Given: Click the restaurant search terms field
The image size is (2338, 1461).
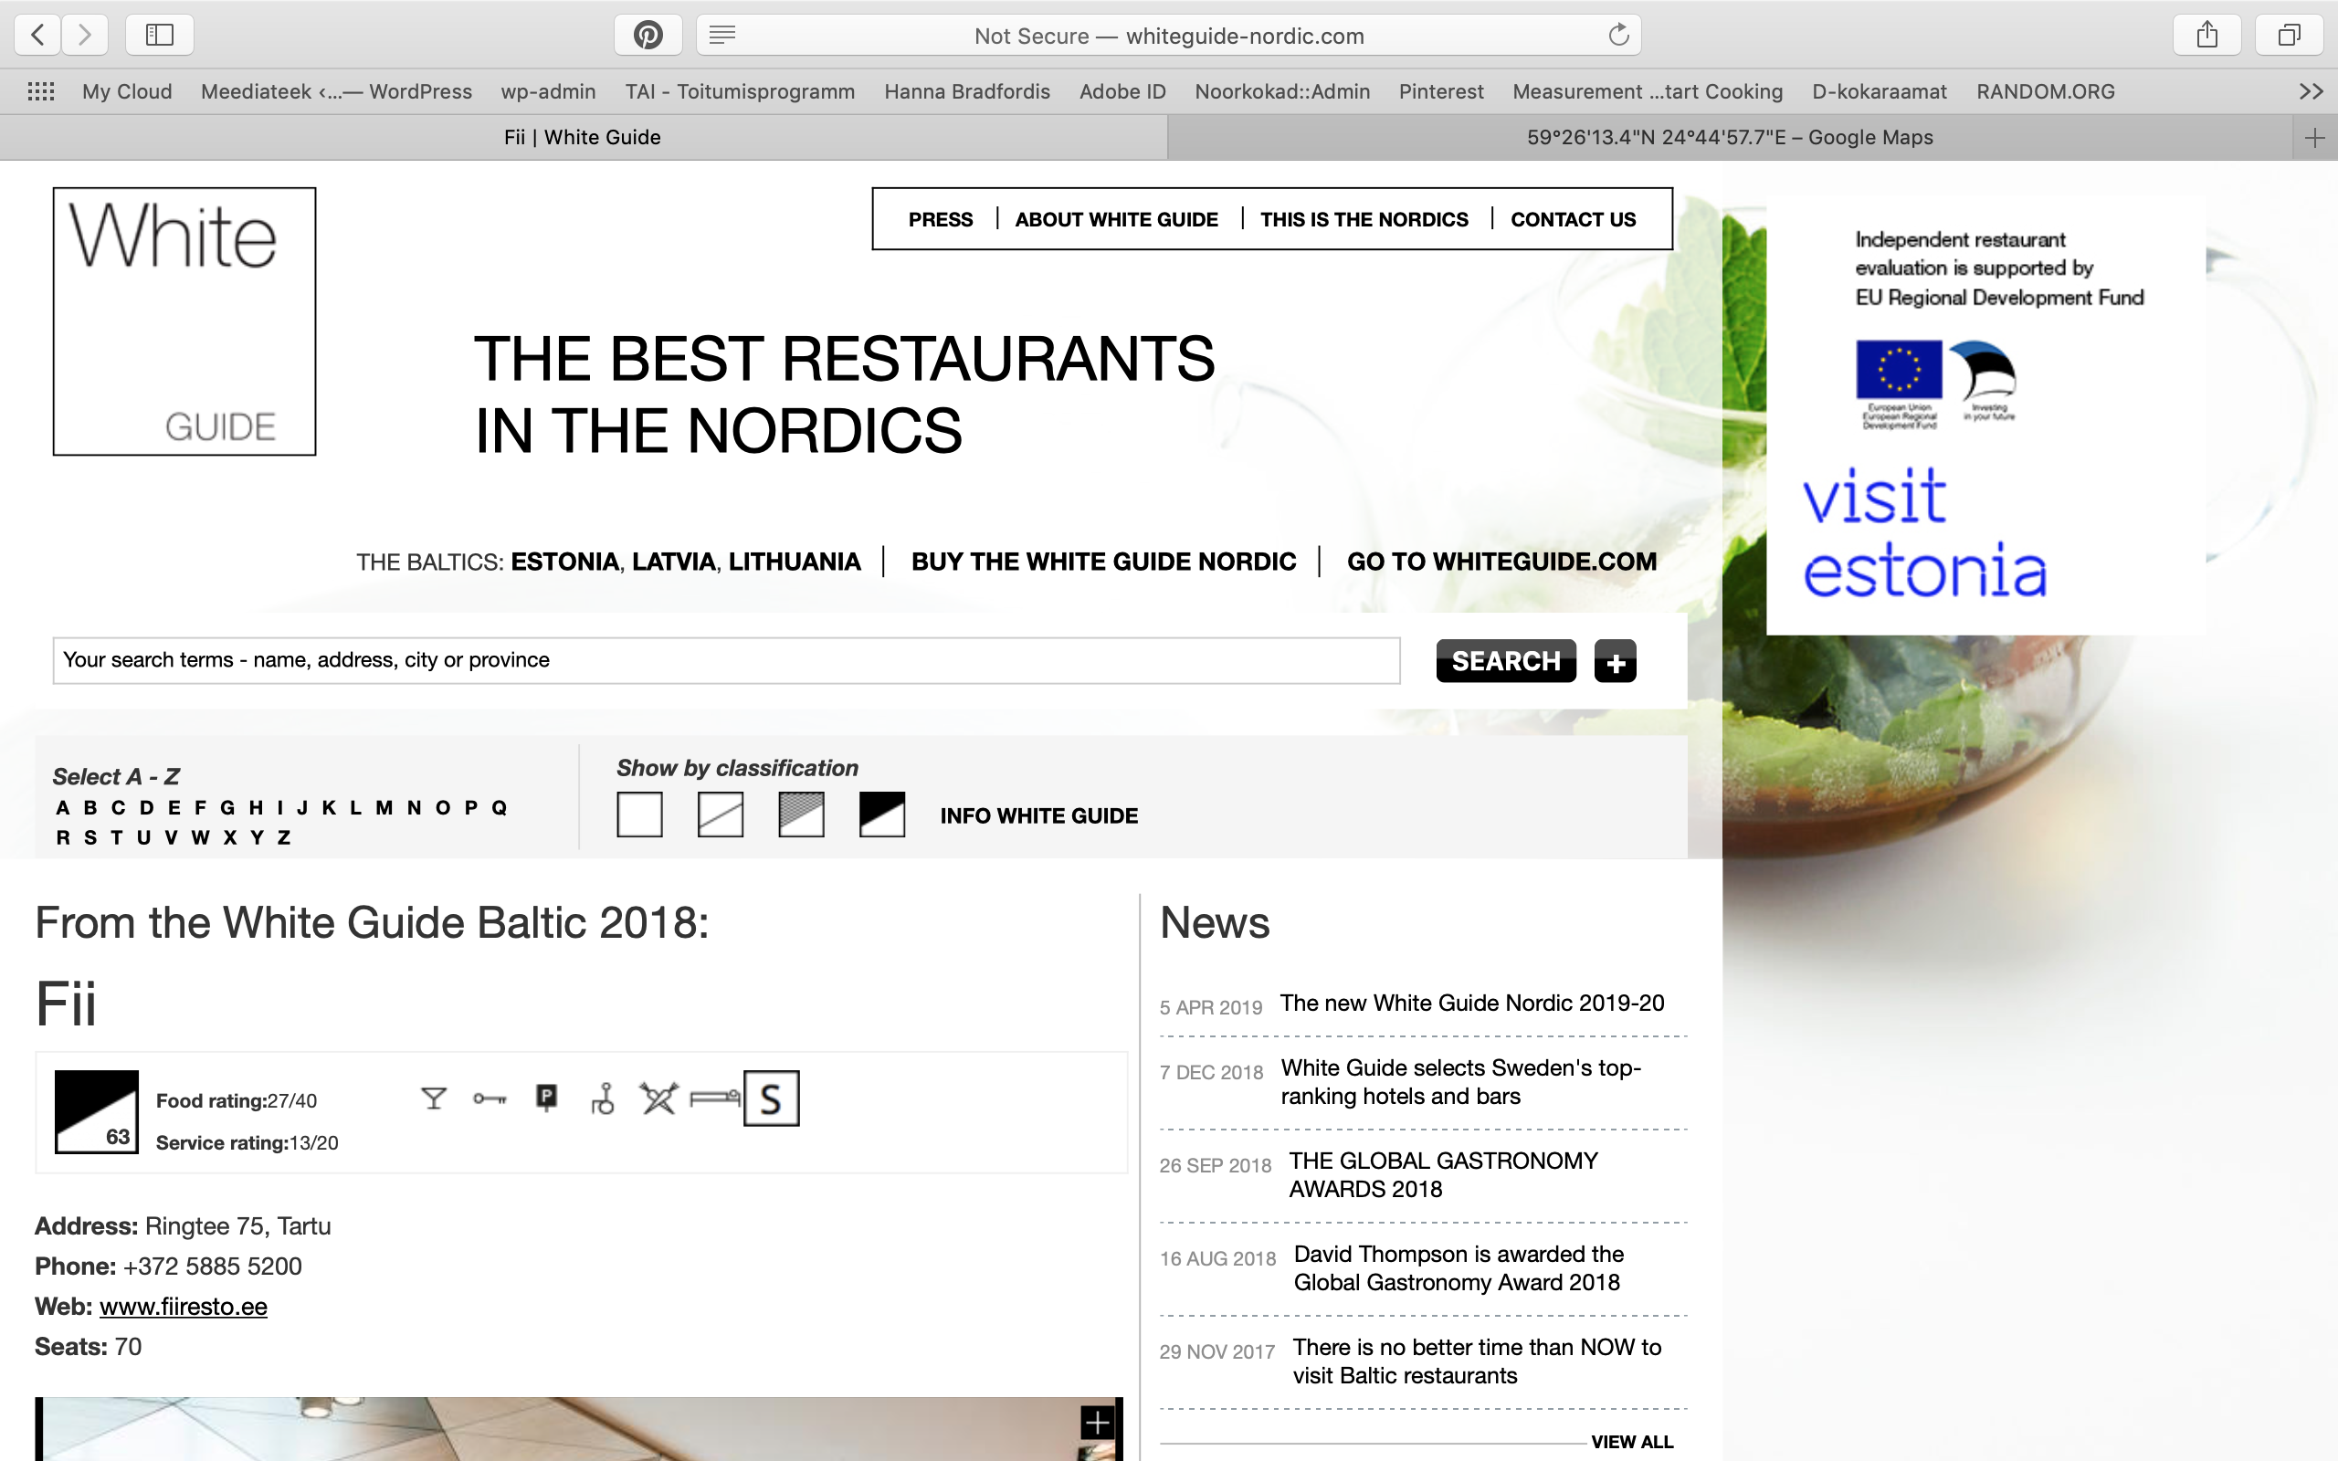Looking at the screenshot, I should (x=725, y=661).
